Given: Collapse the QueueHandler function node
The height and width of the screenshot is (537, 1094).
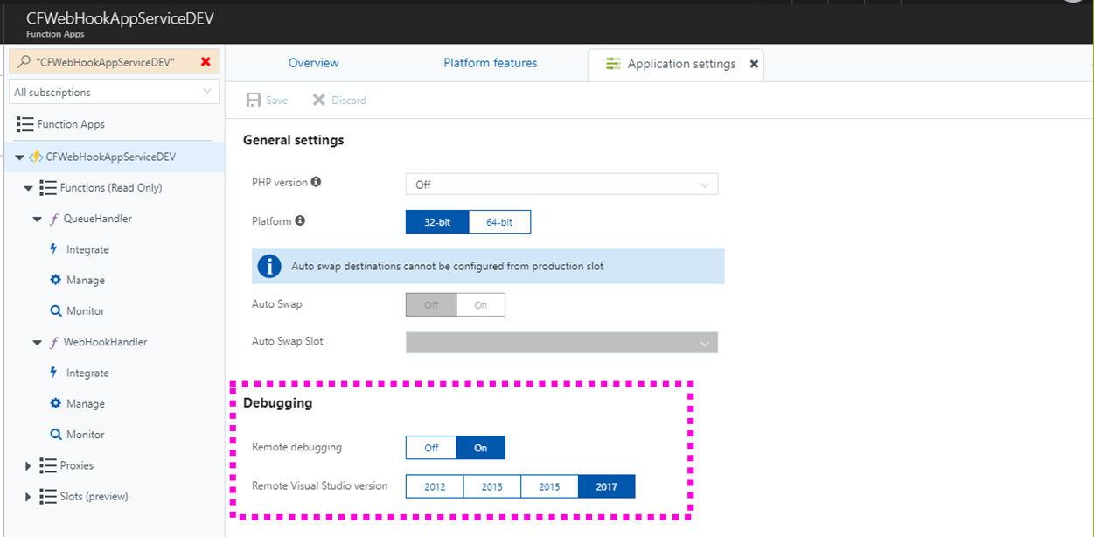Looking at the screenshot, I should click(x=38, y=219).
